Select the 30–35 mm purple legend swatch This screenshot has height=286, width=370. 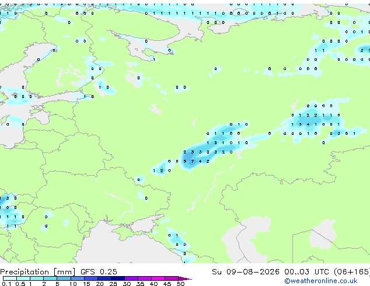coord(131,278)
